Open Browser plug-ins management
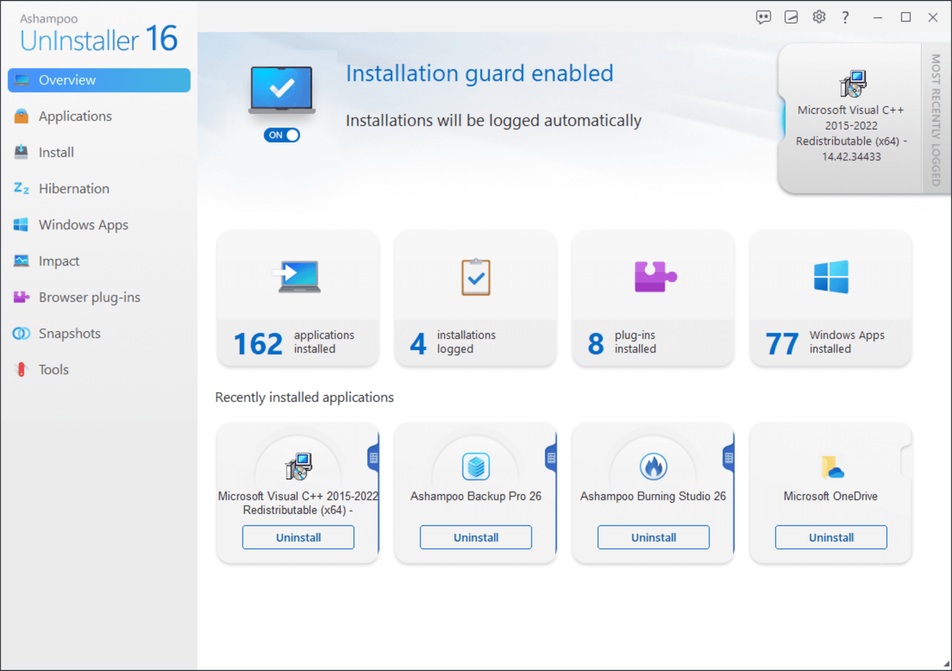The width and height of the screenshot is (952, 671). pyautogui.click(x=89, y=297)
